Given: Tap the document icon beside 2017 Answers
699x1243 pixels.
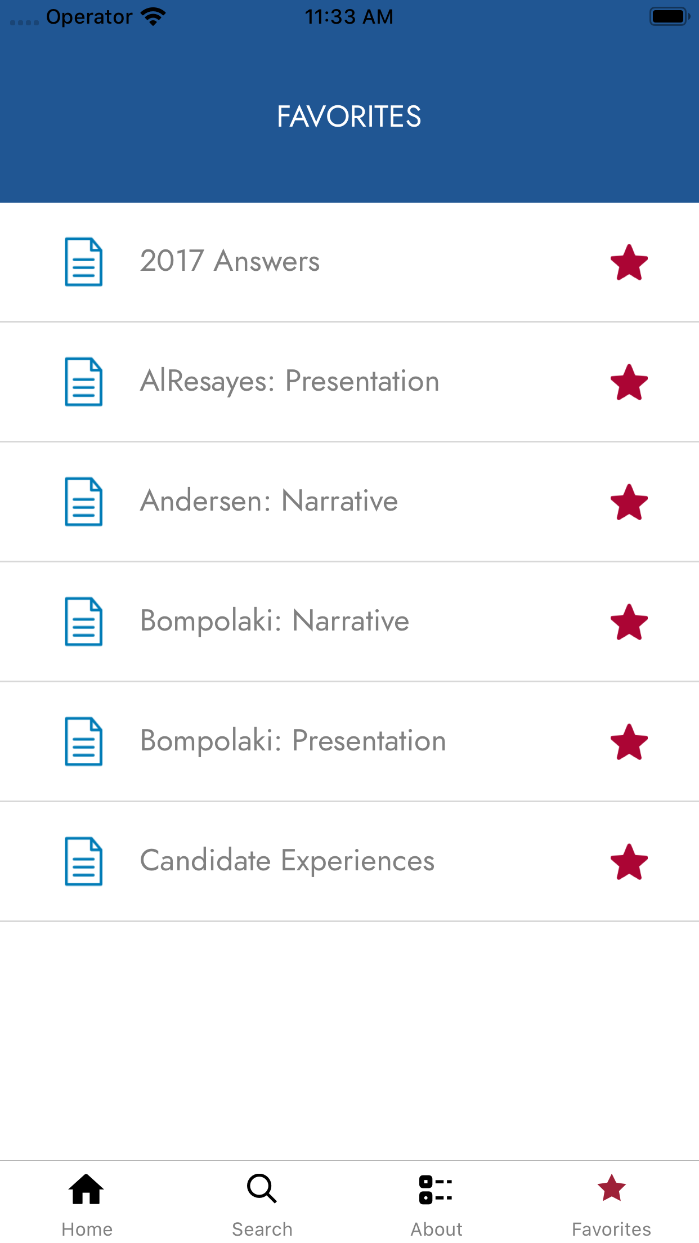Looking at the screenshot, I should (83, 262).
